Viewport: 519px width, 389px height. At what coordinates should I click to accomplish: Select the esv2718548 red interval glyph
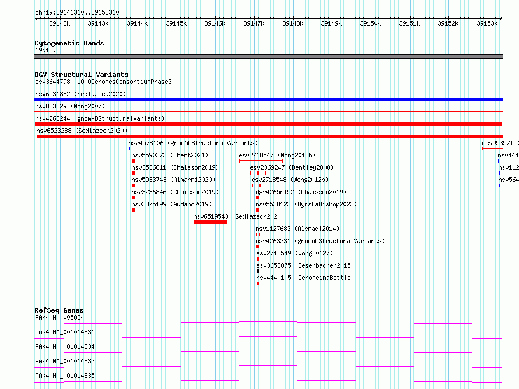point(256,185)
